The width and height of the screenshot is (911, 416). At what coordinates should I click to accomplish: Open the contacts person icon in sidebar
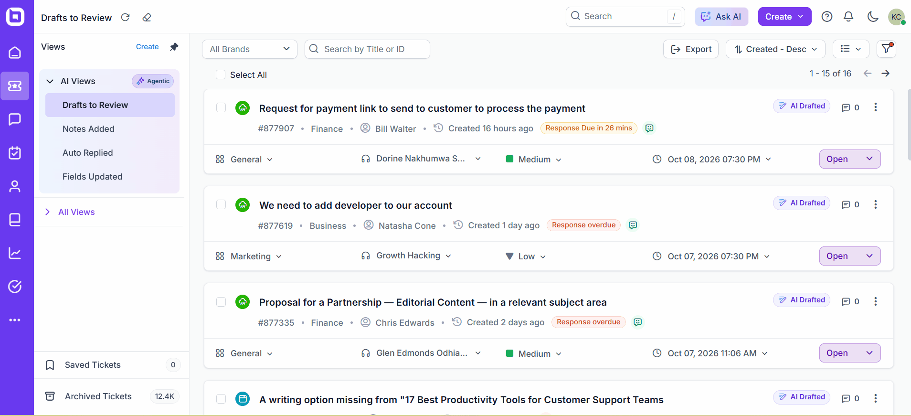(15, 186)
